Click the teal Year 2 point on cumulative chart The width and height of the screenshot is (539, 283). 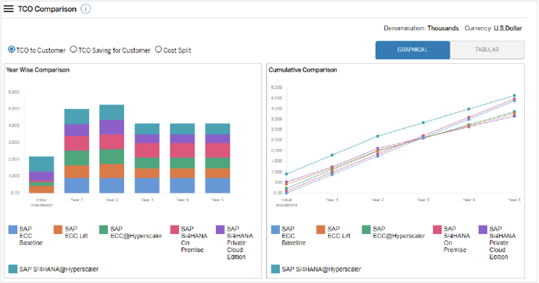tap(377, 136)
